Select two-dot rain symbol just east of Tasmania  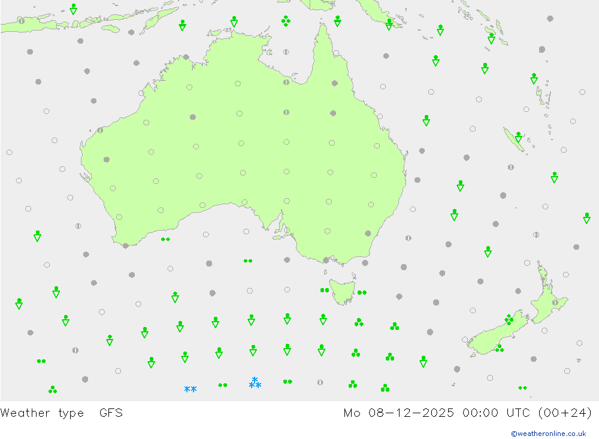[x=362, y=293]
